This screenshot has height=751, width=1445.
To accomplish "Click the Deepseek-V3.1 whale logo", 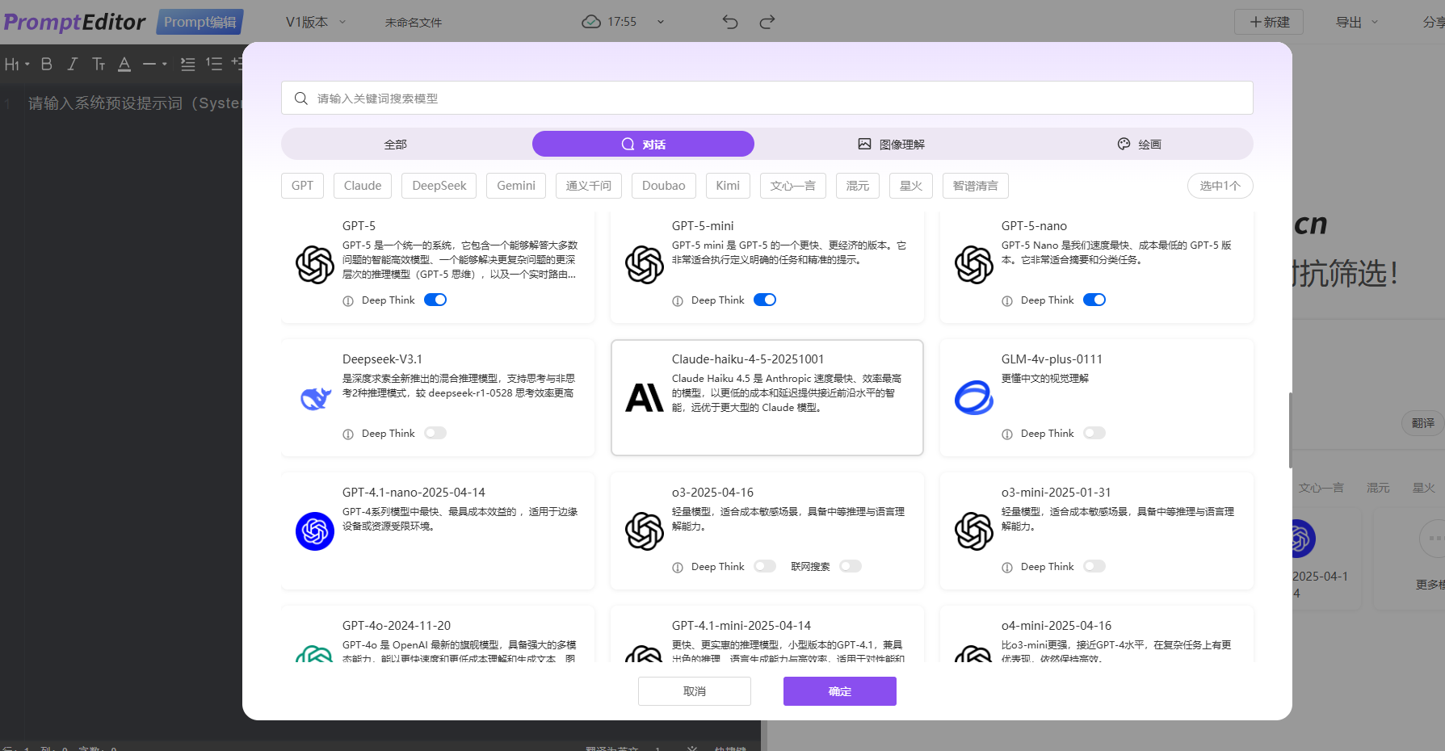I will click(x=315, y=398).
